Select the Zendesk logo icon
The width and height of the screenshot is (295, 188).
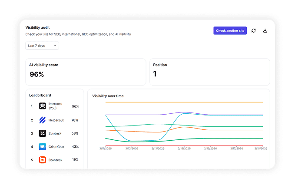click(x=42, y=133)
